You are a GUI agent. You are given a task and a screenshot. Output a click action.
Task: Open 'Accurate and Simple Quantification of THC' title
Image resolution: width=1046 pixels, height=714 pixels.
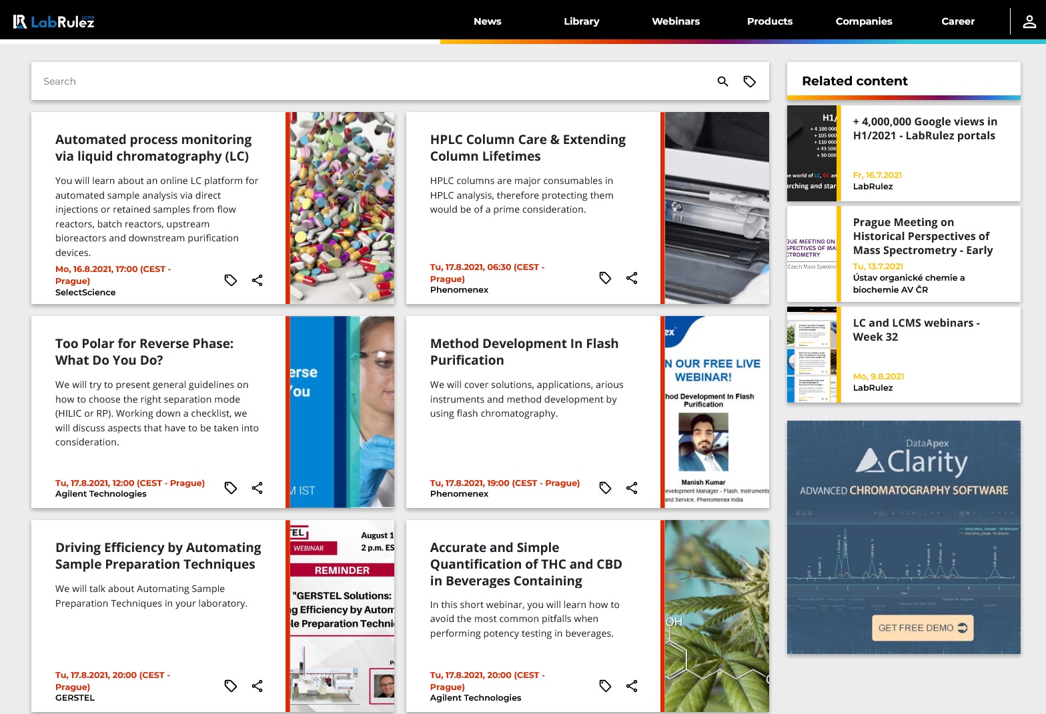point(526,564)
